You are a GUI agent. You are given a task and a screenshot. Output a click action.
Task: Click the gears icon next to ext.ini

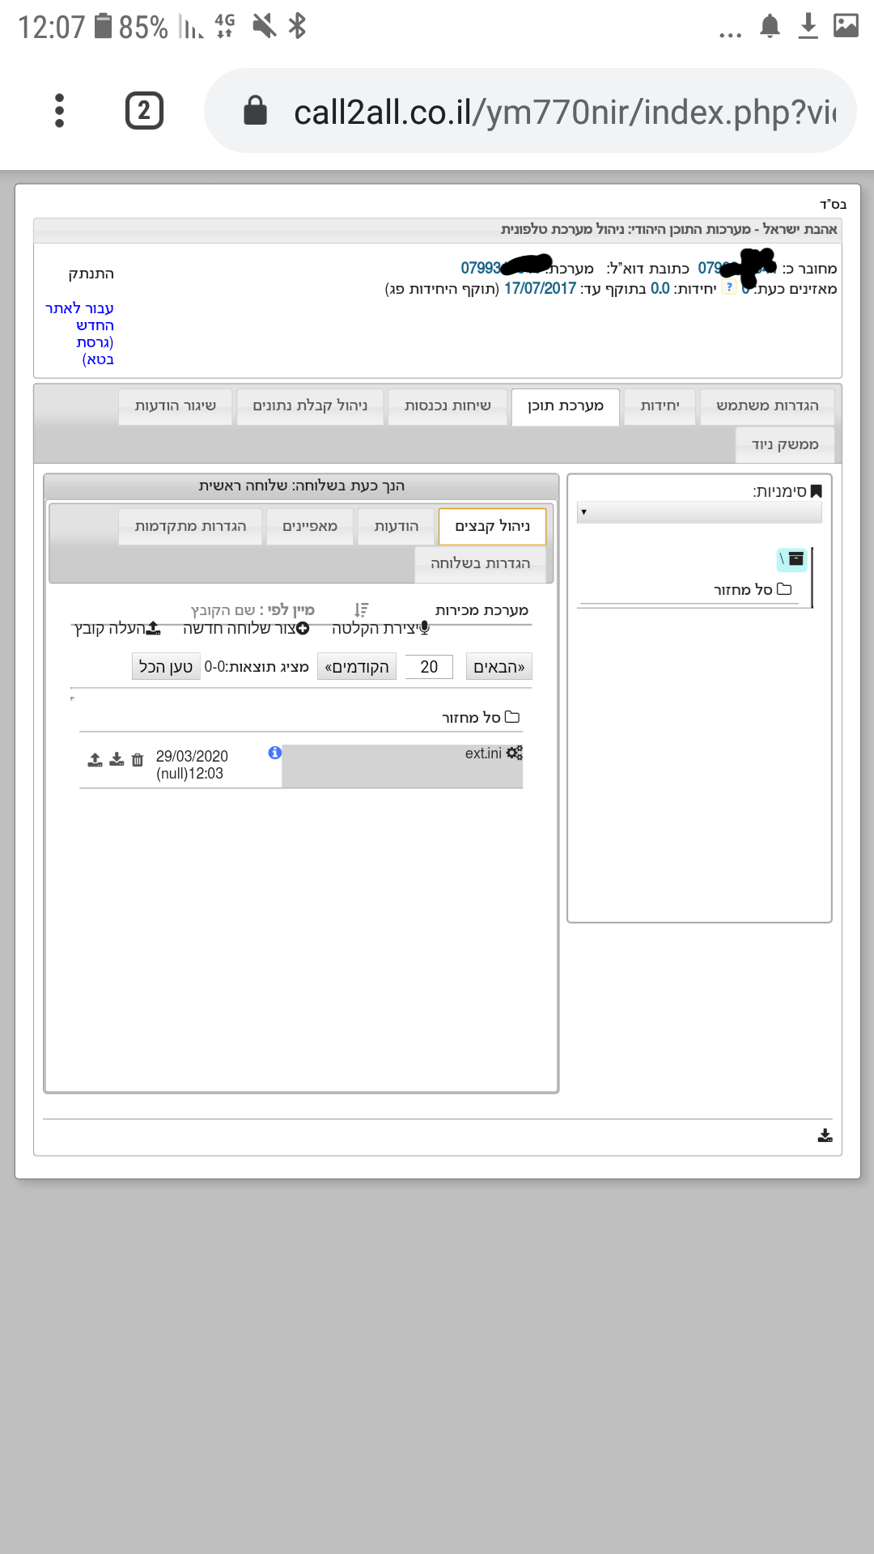[515, 753]
